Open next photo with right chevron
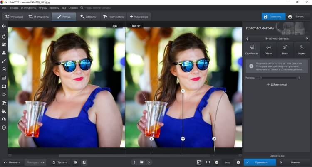This screenshot has width=312, height=167. 149,162
